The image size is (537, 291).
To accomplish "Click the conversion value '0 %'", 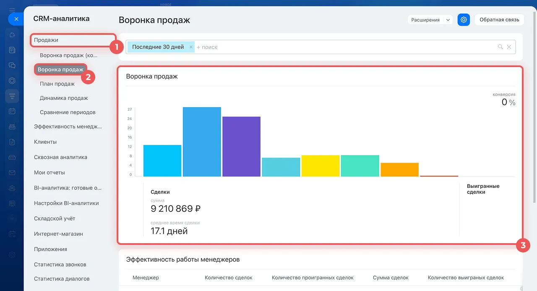I will tap(508, 102).
